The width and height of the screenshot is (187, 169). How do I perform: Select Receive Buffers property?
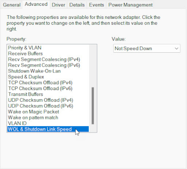click(x=48, y=54)
